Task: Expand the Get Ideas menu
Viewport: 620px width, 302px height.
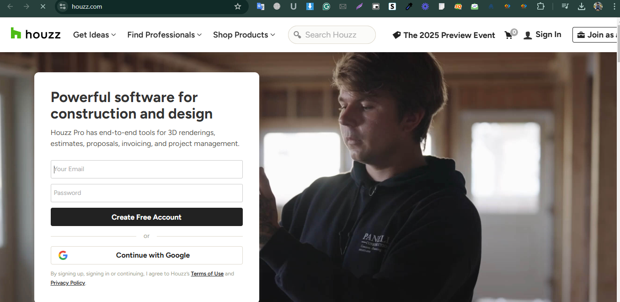Action: 95,35
